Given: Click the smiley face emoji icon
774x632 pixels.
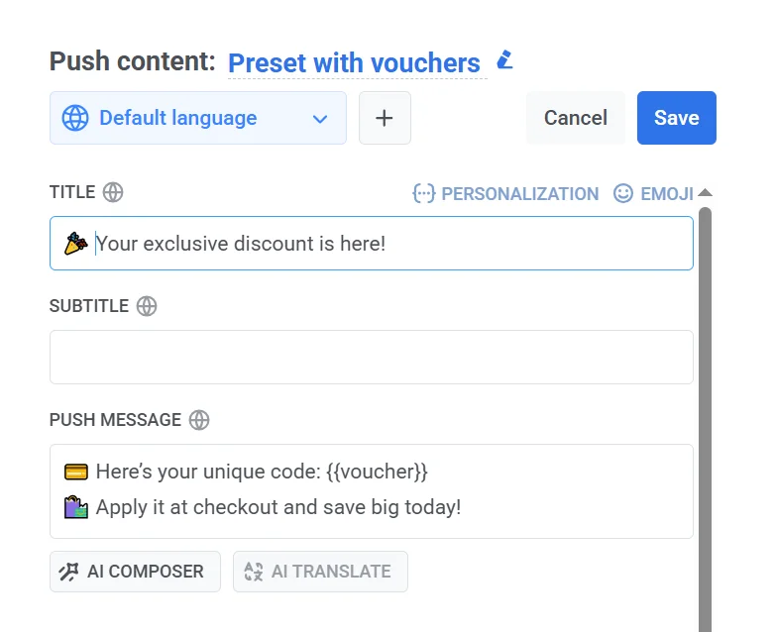Looking at the screenshot, I should point(623,193).
